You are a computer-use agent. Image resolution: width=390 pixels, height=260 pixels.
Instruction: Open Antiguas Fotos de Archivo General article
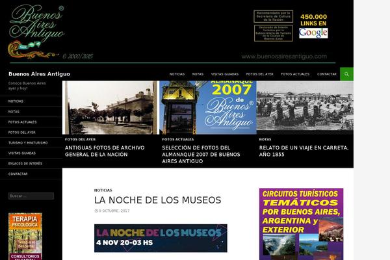tap(105, 151)
